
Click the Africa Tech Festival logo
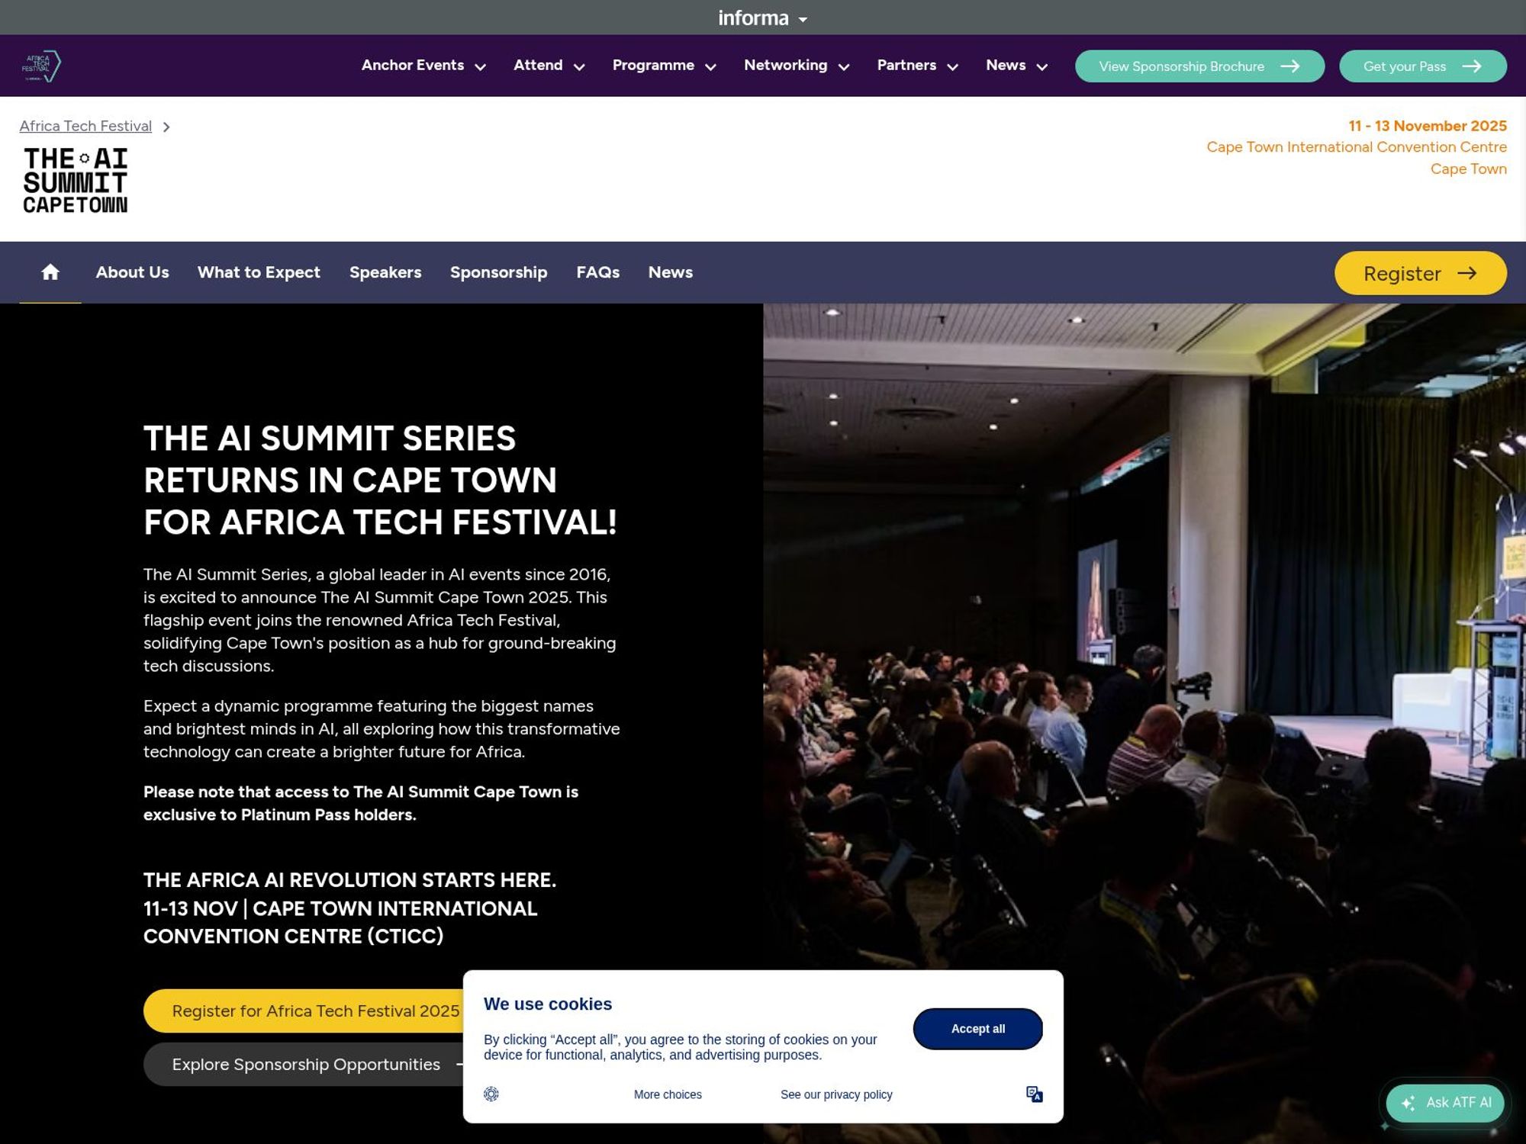43,66
